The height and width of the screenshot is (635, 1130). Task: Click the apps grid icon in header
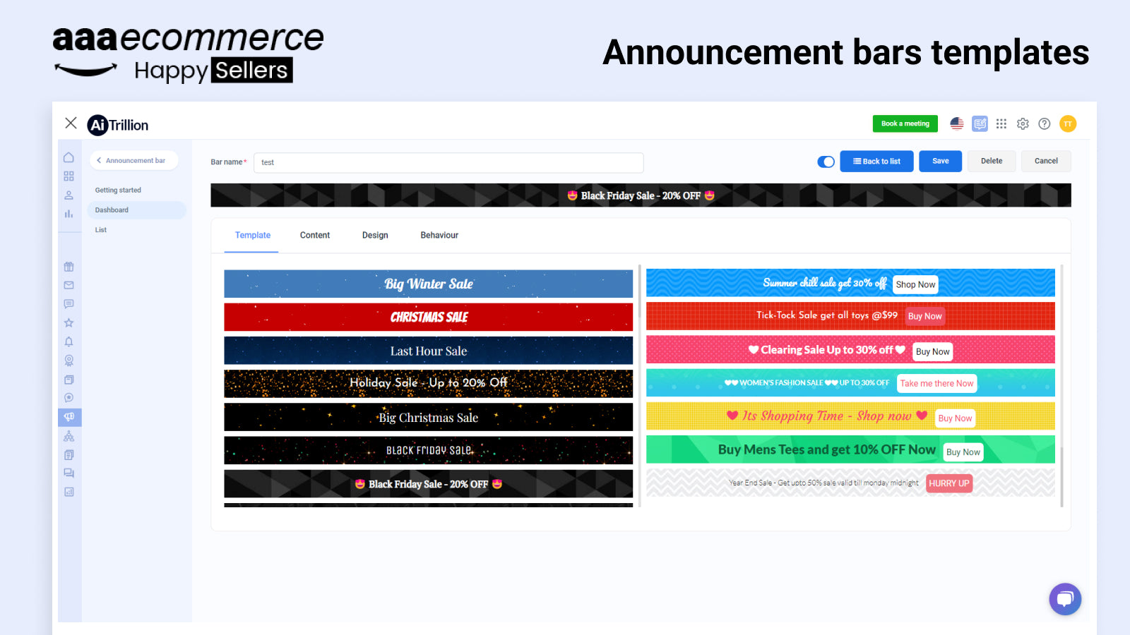click(x=1001, y=123)
